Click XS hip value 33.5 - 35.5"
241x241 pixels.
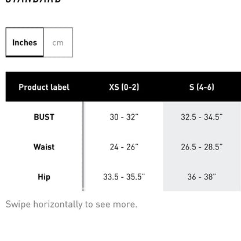point(124,177)
